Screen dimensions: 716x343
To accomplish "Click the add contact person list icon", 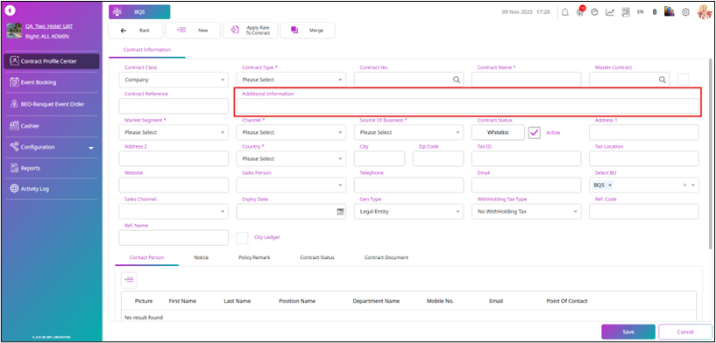I will pyautogui.click(x=129, y=280).
